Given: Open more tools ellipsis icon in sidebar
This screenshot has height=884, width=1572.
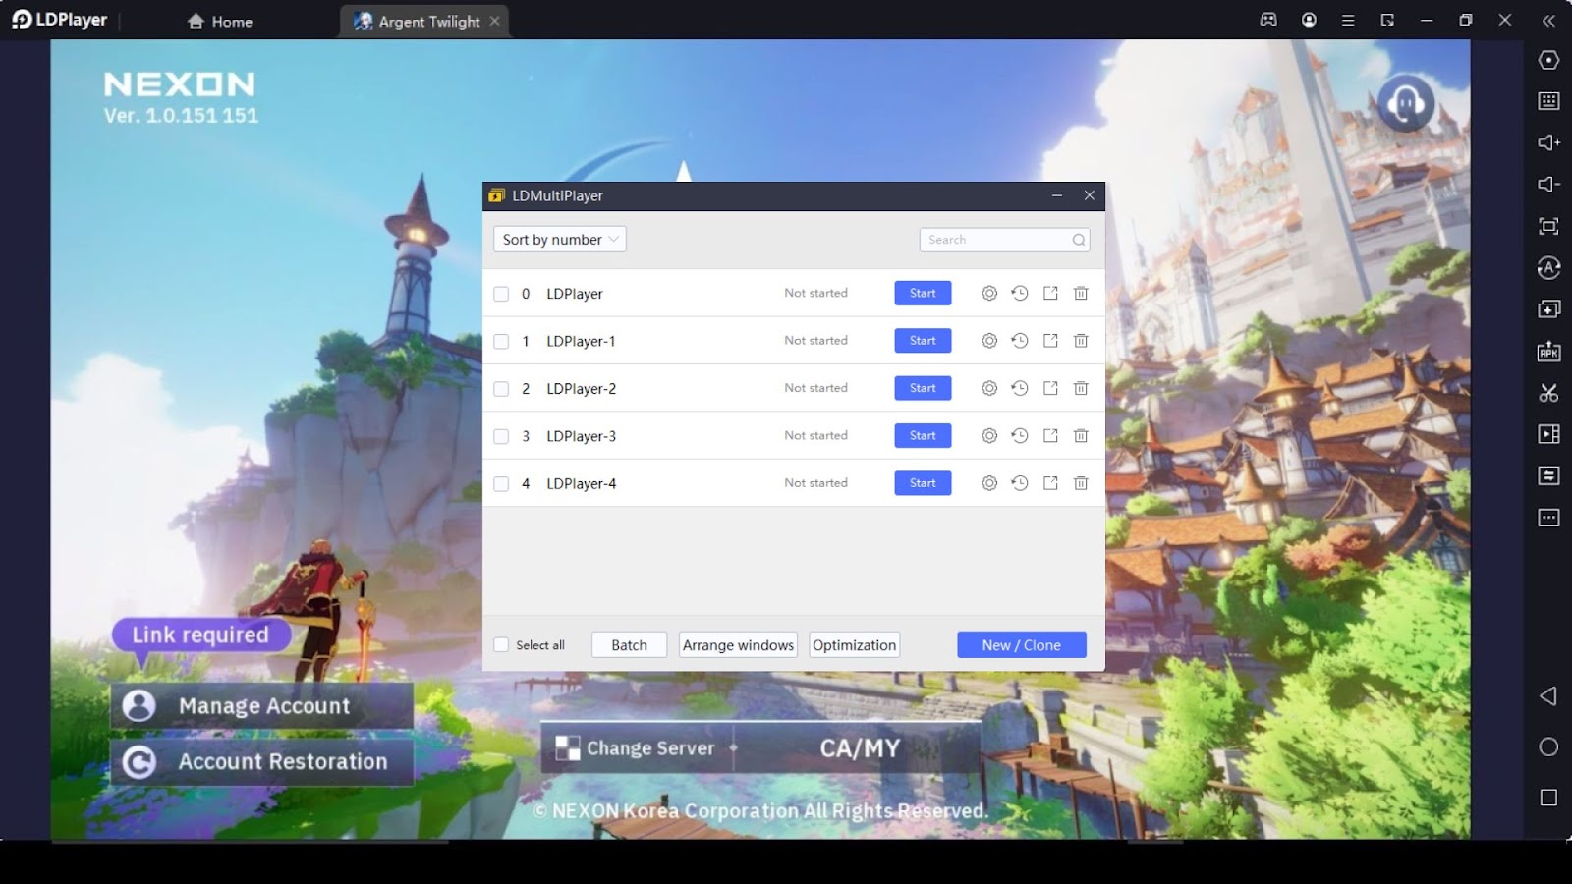Looking at the screenshot, I should [x=1548, y=518].
